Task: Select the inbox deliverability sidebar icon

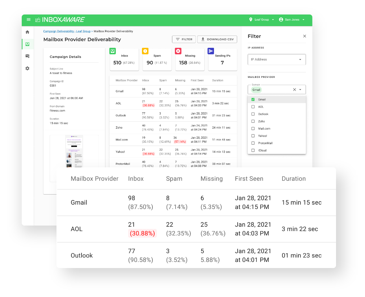Action: (28, 44)
